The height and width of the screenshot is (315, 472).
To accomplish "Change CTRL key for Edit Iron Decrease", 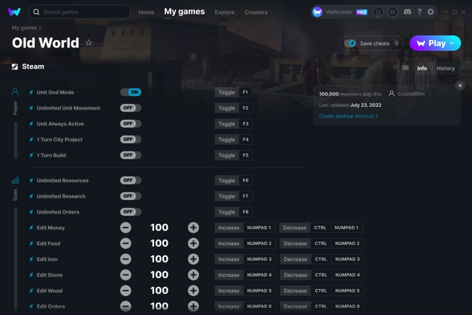I will tap(321, 259).
